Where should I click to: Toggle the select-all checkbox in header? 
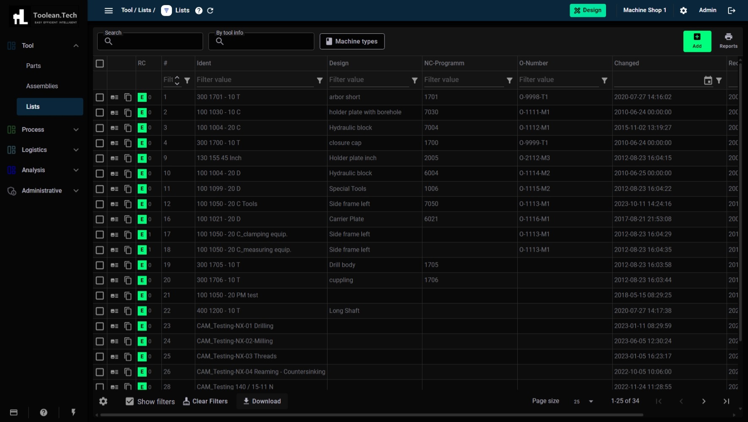pos(100,63)
